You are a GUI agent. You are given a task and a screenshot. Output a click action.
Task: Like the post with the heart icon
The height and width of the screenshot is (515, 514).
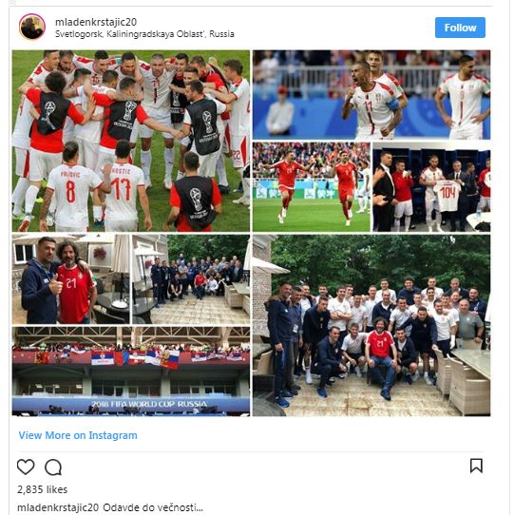26,467
